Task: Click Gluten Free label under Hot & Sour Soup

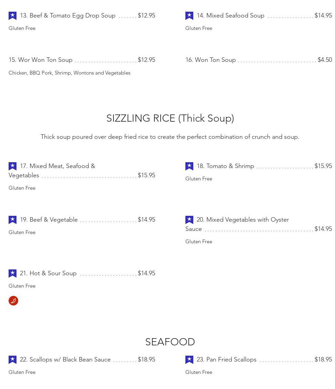Action: [x=22, y=286]
